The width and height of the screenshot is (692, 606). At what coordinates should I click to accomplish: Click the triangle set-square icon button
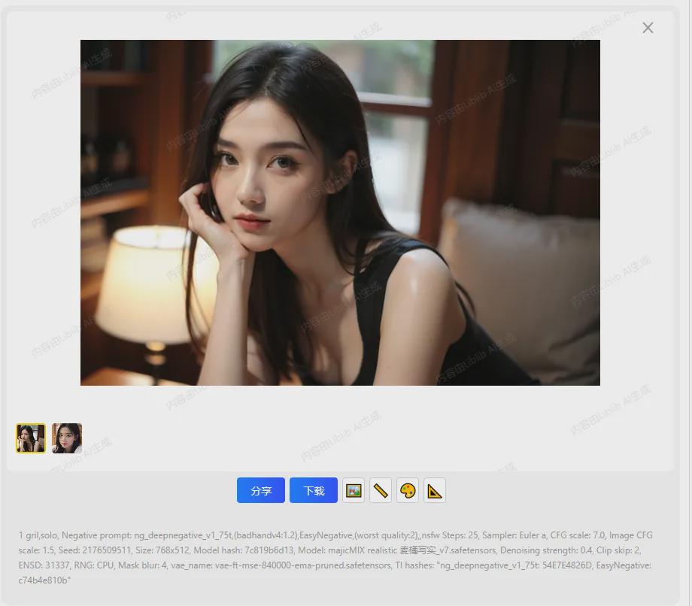coord(435,490)
